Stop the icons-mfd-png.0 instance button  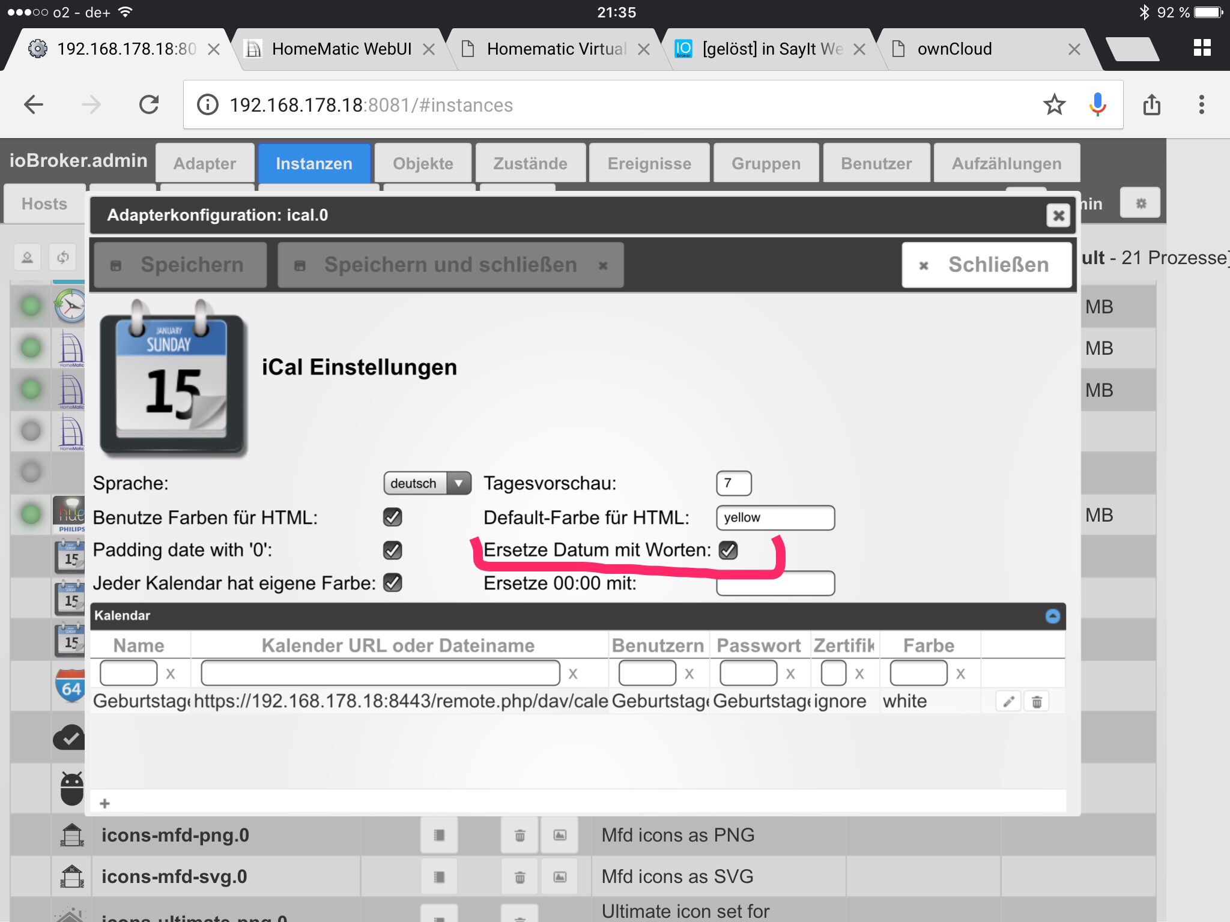(439, 835)
